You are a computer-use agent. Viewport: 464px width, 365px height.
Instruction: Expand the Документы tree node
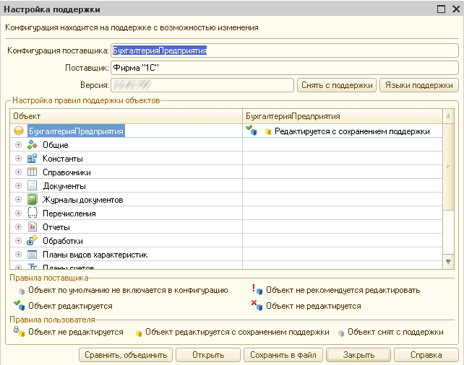coord(19,186)
